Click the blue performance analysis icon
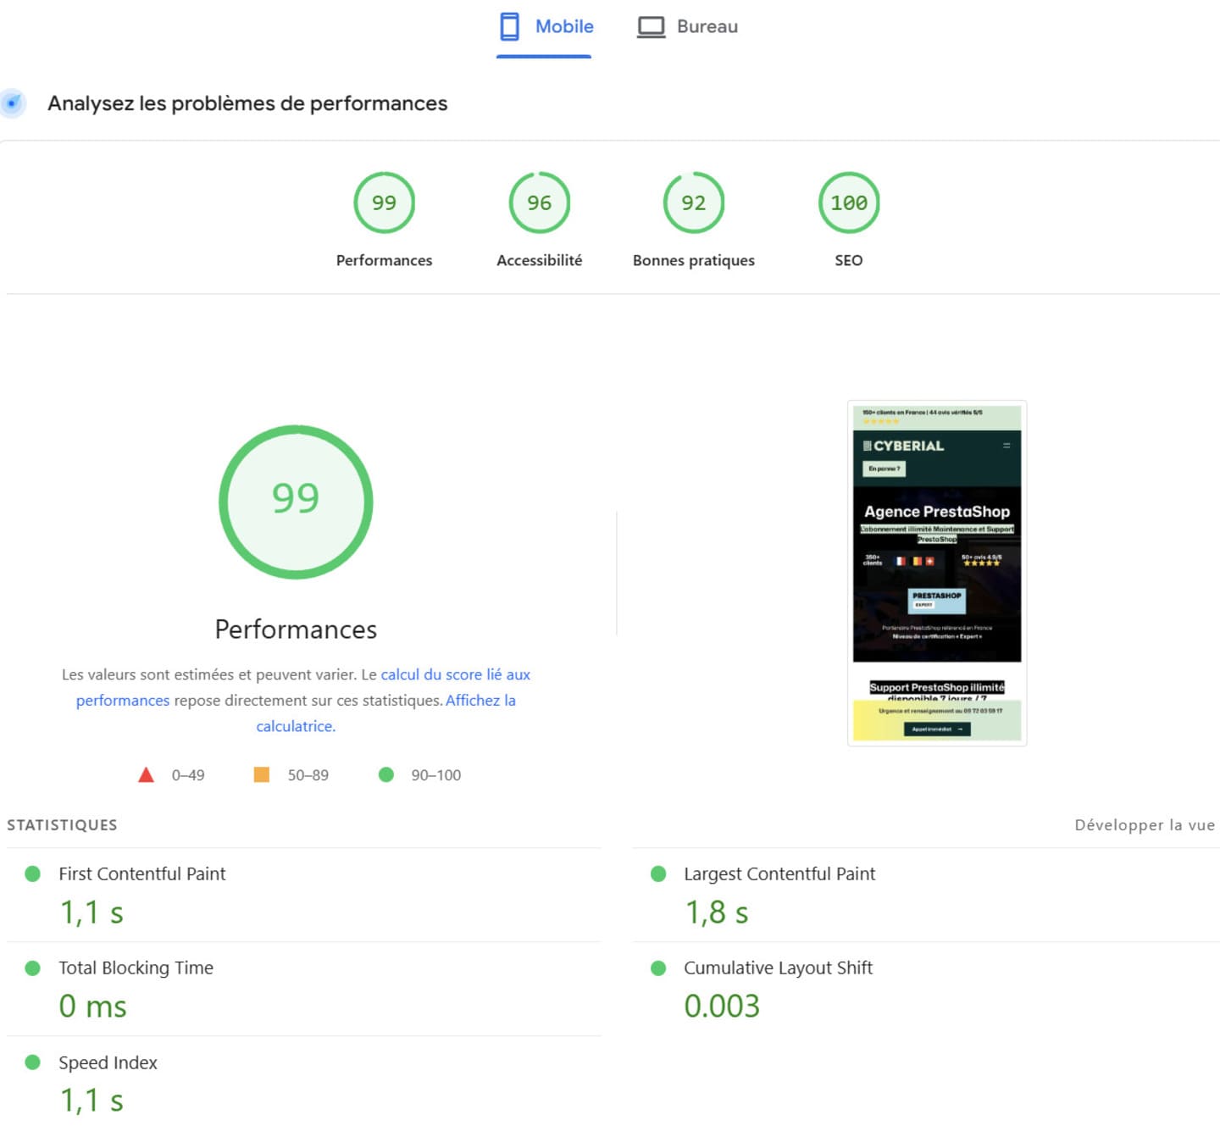 tap(13, 103)
